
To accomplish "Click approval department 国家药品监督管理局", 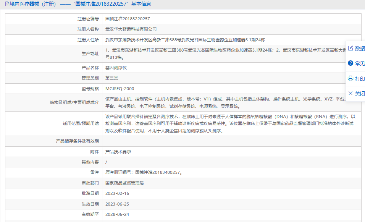I will click(124, 183).
